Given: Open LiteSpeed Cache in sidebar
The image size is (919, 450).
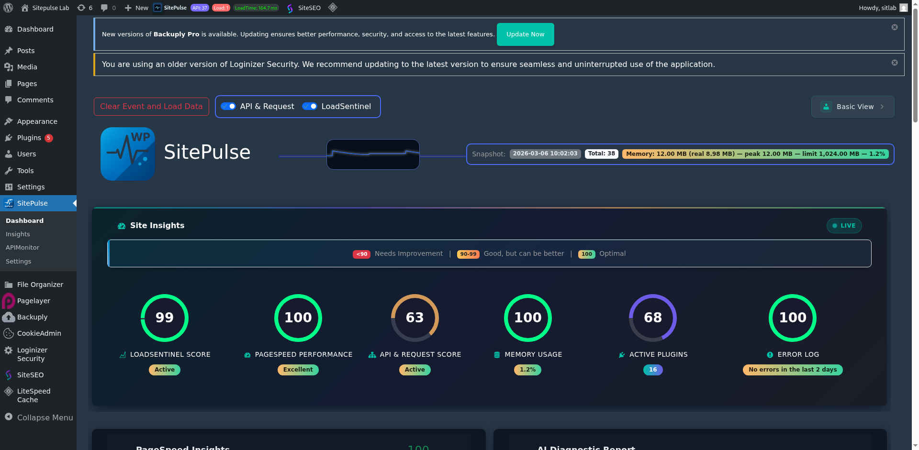Looking at the screenshot, I should pyautogui.click(x=38, y=395).
